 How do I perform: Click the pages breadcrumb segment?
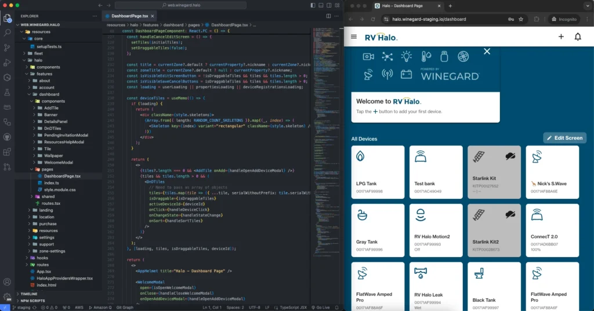(x=194, y=25)
